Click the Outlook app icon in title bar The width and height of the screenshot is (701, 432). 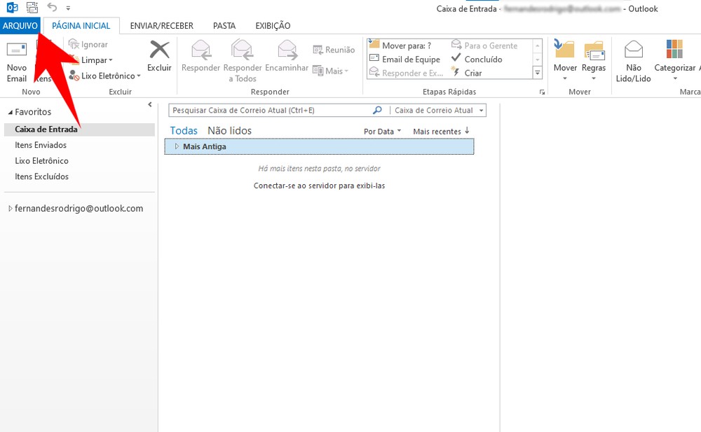coord(12,8)
